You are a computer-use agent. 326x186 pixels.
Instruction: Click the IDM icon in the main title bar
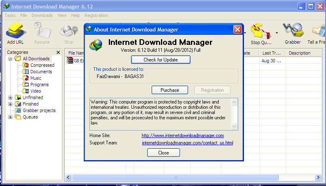pos(6,6)
